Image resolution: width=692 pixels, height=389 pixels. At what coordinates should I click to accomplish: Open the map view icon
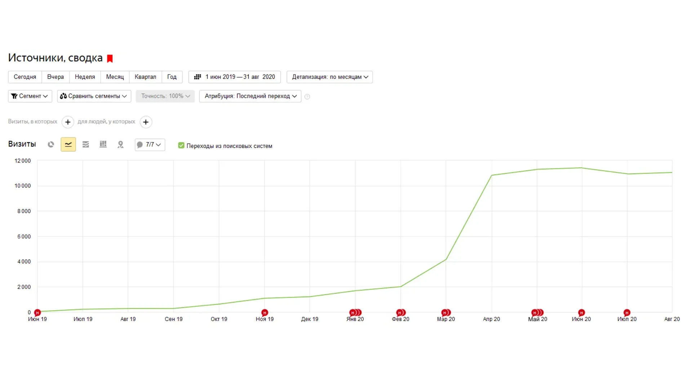click(120, 144)
